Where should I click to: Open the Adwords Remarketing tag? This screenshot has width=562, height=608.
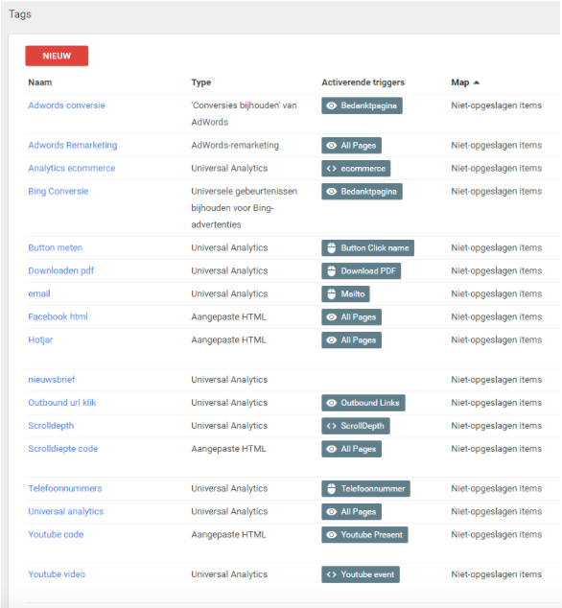click(73, 146)
